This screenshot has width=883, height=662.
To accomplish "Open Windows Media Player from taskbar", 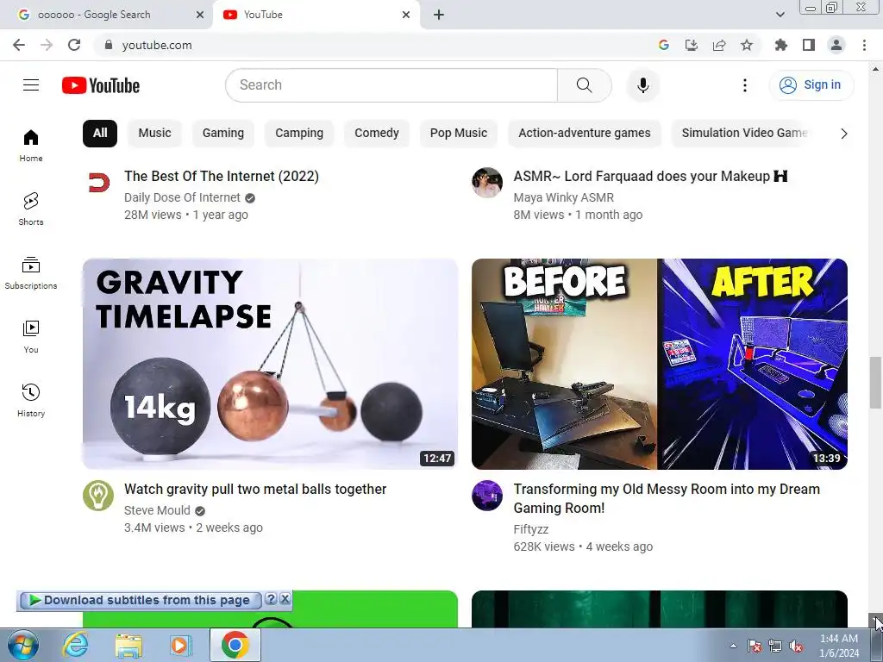I will [x=181, y=645].
